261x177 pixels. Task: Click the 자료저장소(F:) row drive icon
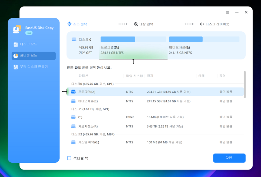73,126
